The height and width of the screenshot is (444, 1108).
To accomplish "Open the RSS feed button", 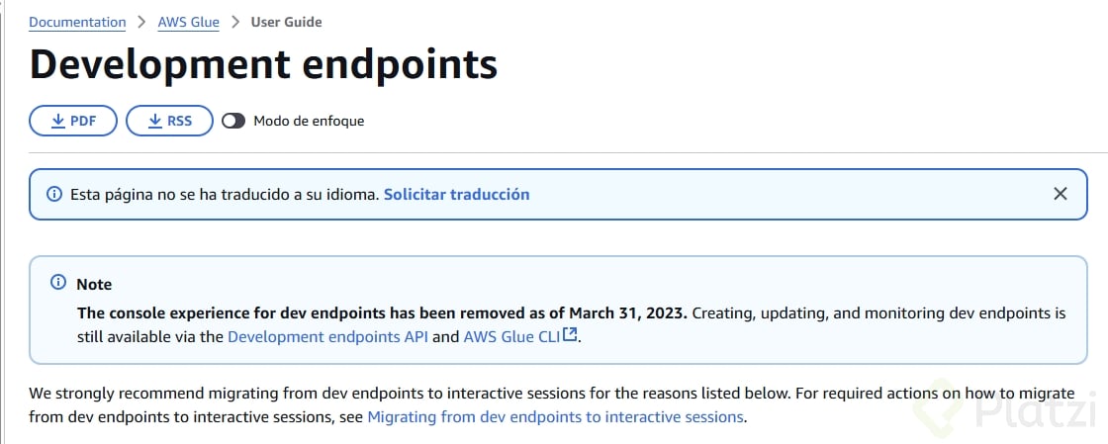I will pos(170,121).
